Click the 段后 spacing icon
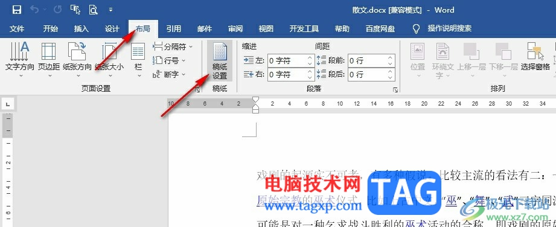The width and height of the screenshot is (556, 227). pos(321,74)
